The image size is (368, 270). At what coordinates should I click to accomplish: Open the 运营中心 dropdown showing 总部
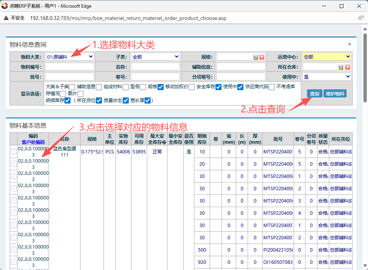point(327,57)
